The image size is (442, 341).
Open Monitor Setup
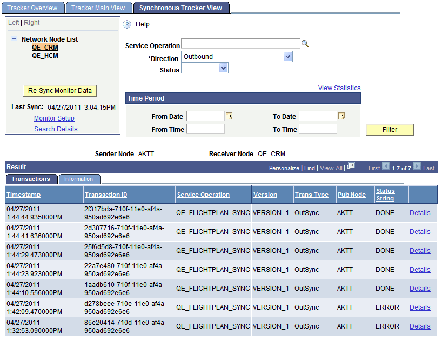(x=54, y=118)
